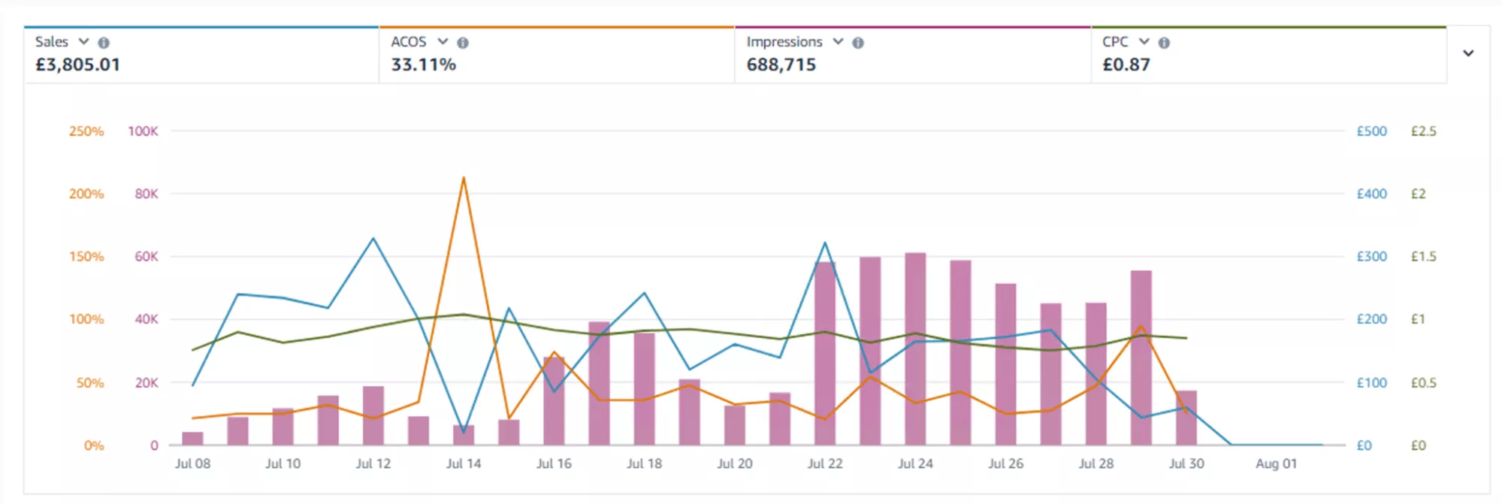This screenshot has height=504, width=1502.
Task: Click the Jul 16 x-axis date label
Action: coord(554,463)
